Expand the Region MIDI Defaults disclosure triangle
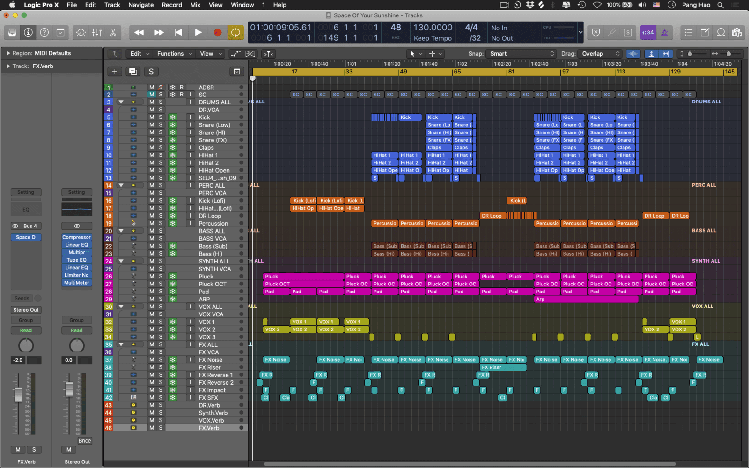The height and width of the screenshot is (468, 749). coord(8,53)
